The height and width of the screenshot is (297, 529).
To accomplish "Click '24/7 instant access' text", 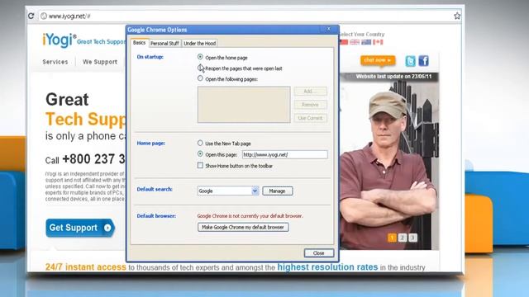I will [x=86, y=267].
